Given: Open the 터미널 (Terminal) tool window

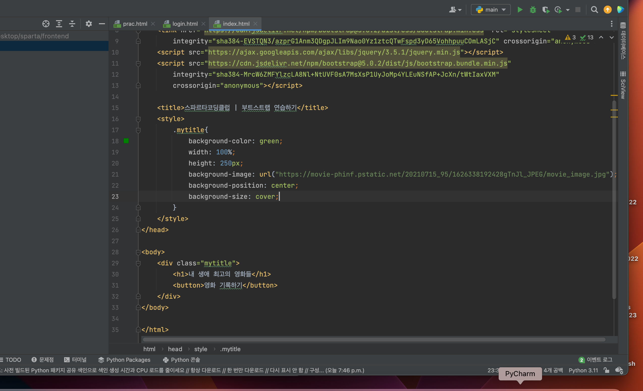Looking at the screenshot, I should (x=75, y=360).
